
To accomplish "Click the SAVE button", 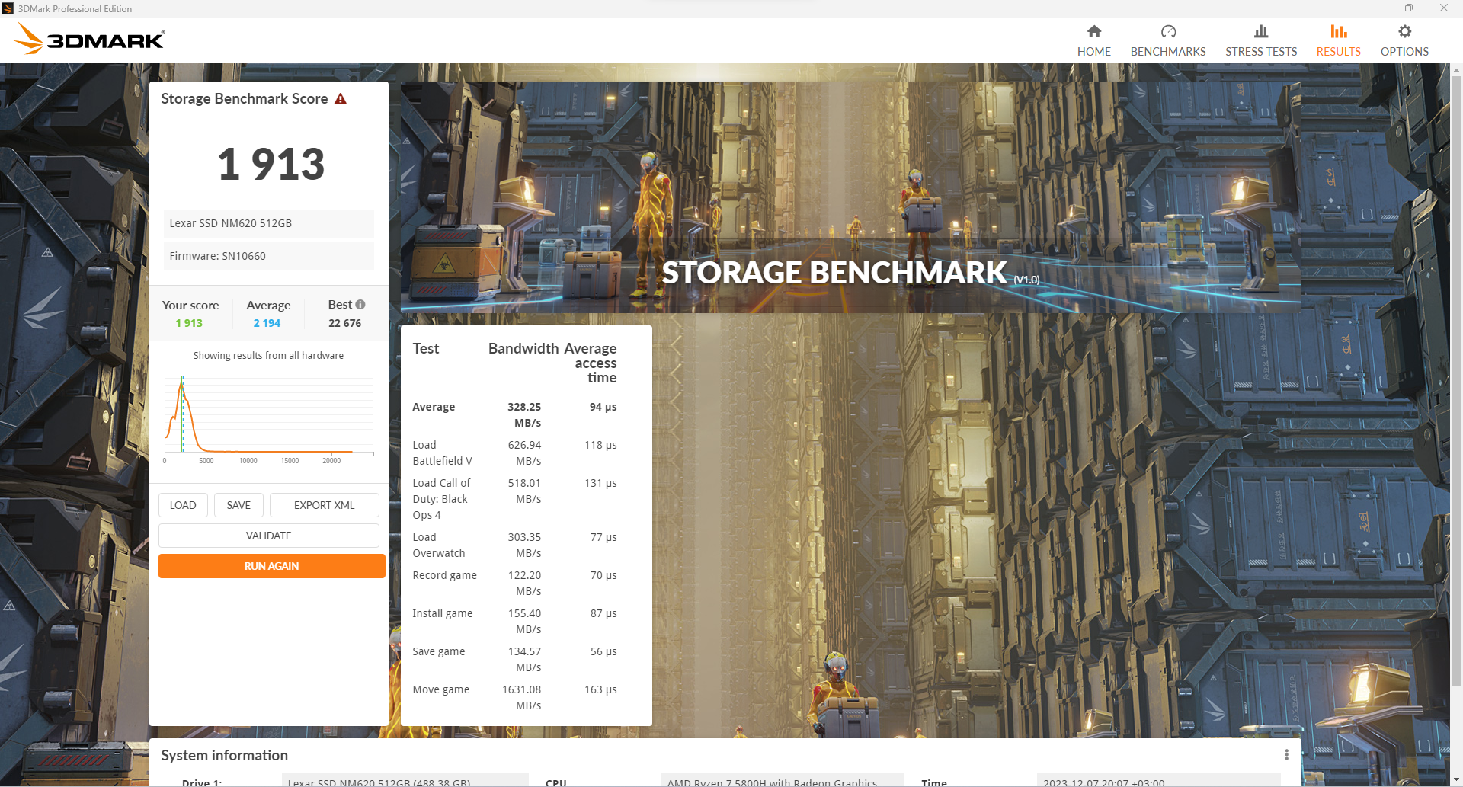I will (238, 505).
